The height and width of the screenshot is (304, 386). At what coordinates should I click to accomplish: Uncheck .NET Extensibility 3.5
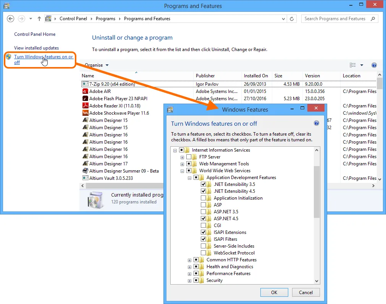(203, 184)
